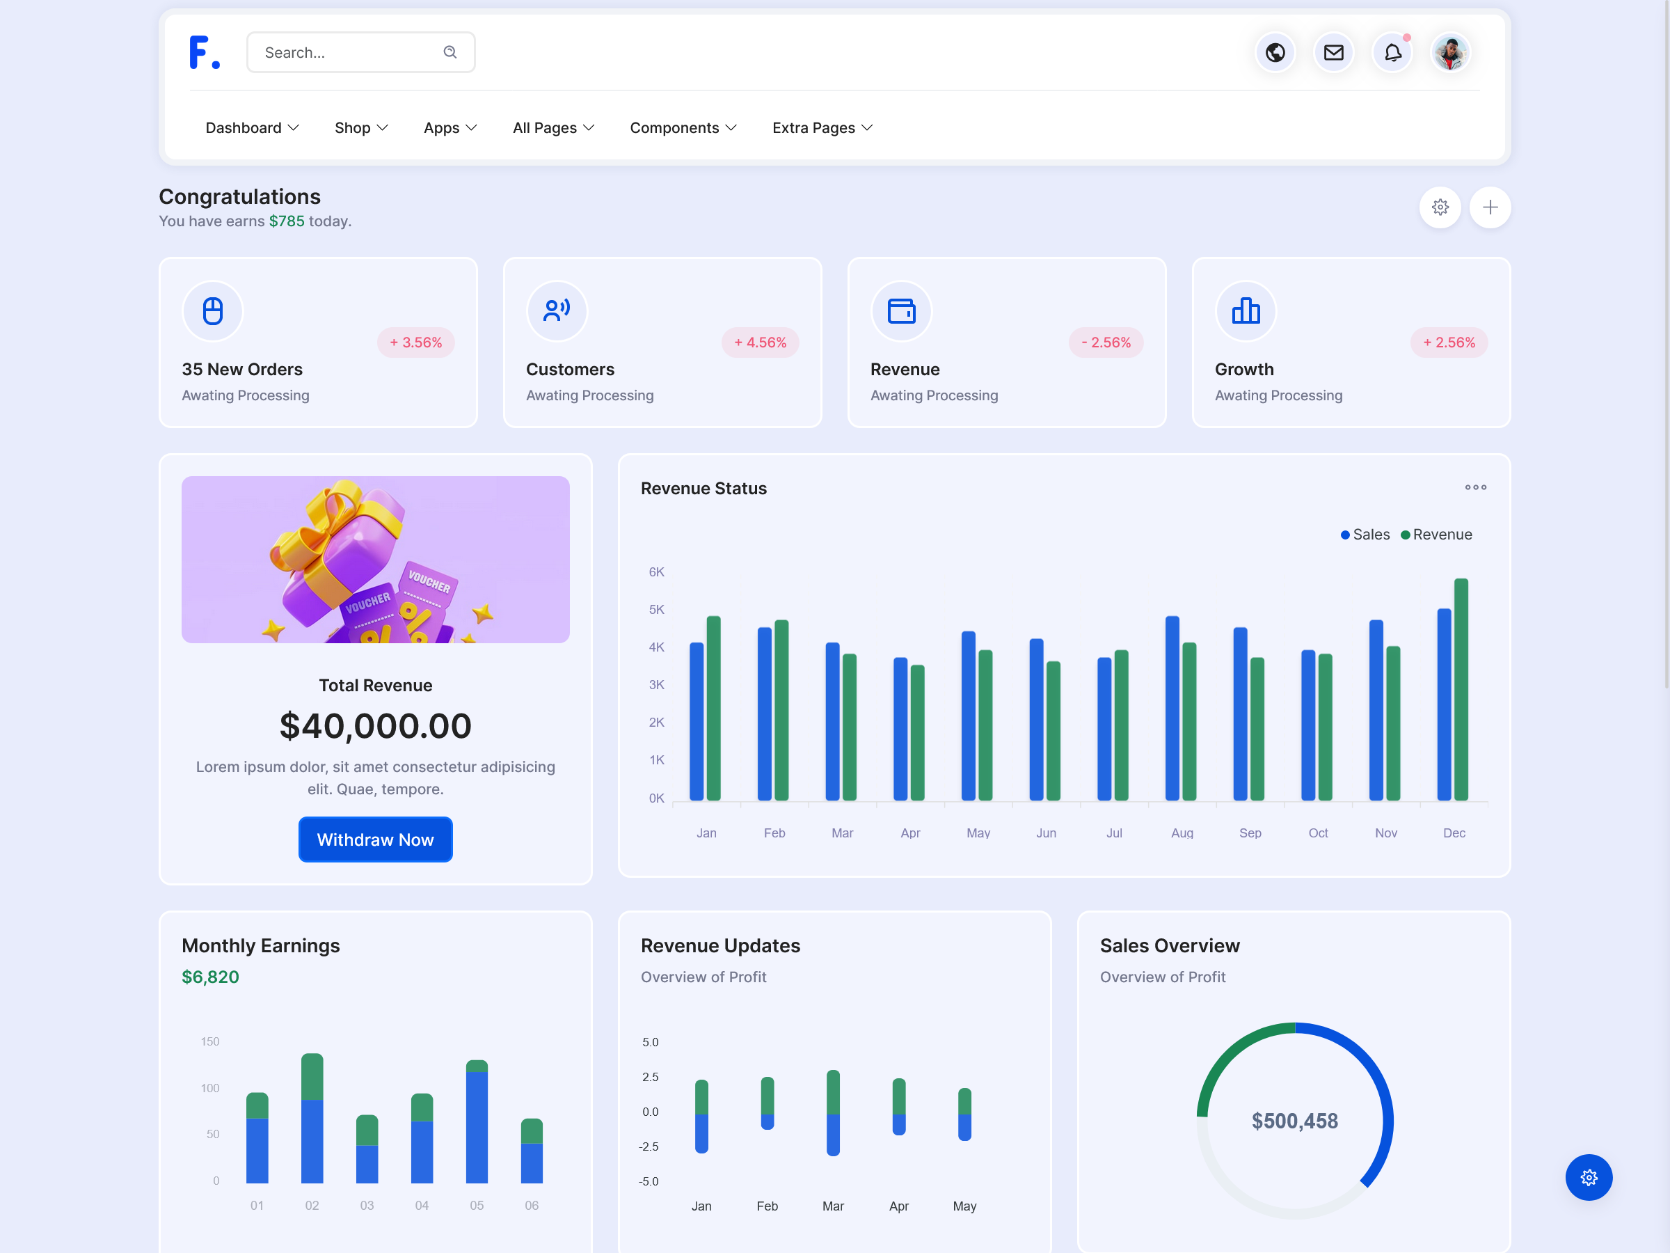Open the mail envelope icon
This screenshot has width=1670, height=1253.
coord(1333,52)
